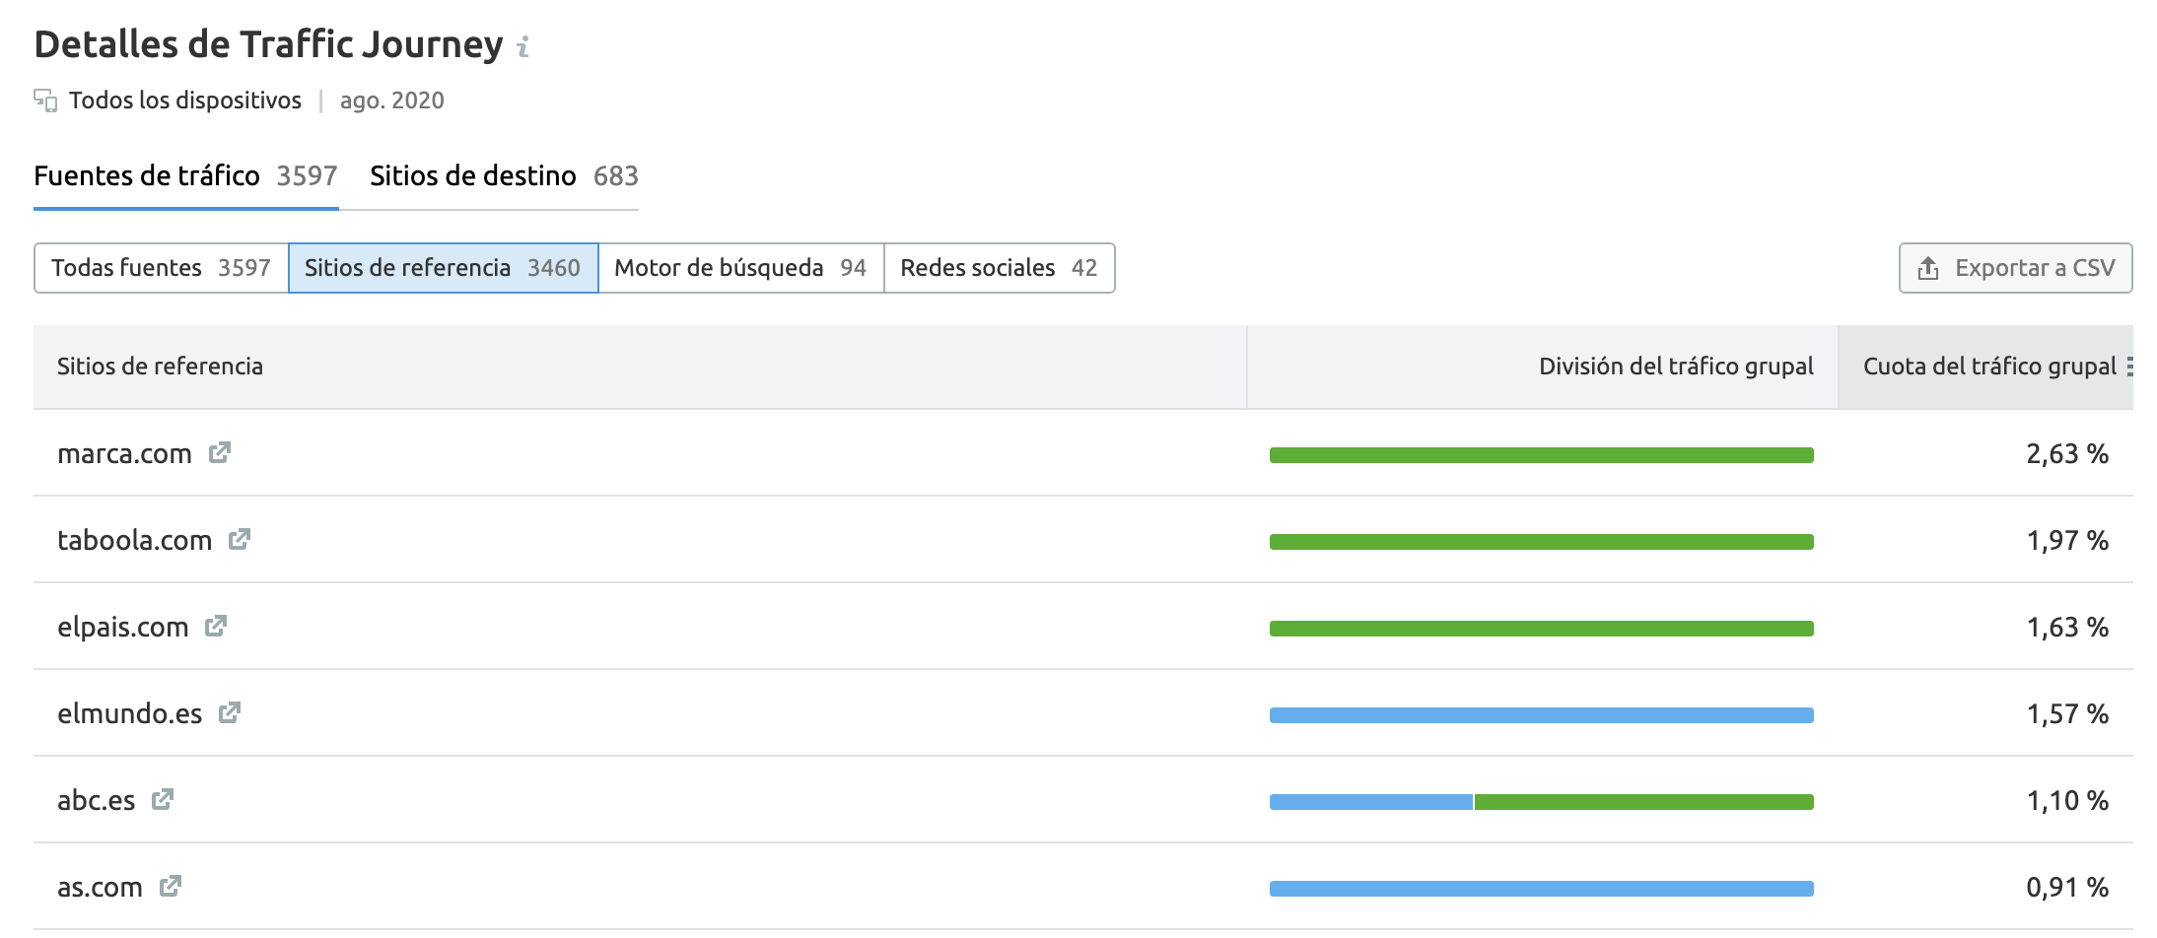Click the blue traffic bar for as.com
2157x938 pixels.
pyautogui.click(x=1541, y=889)
